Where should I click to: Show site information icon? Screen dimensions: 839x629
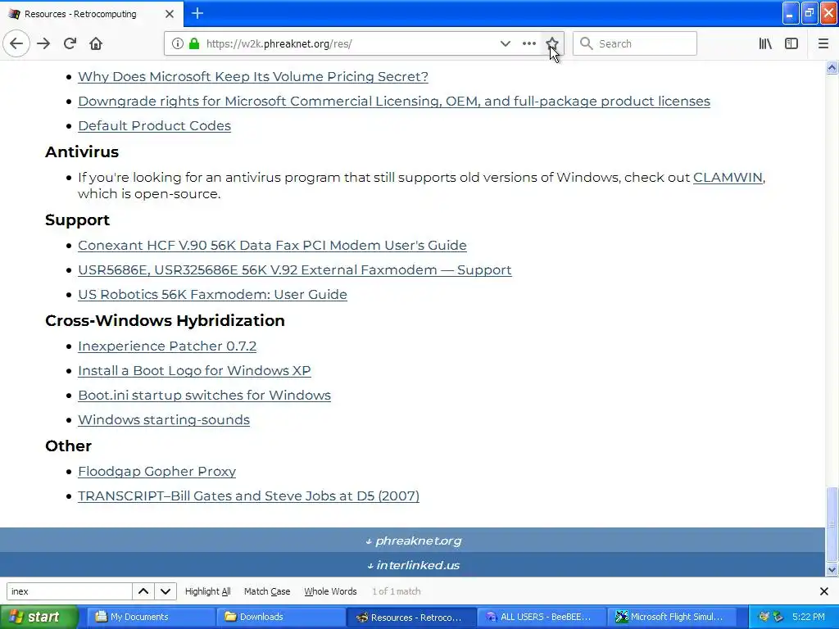177,44
